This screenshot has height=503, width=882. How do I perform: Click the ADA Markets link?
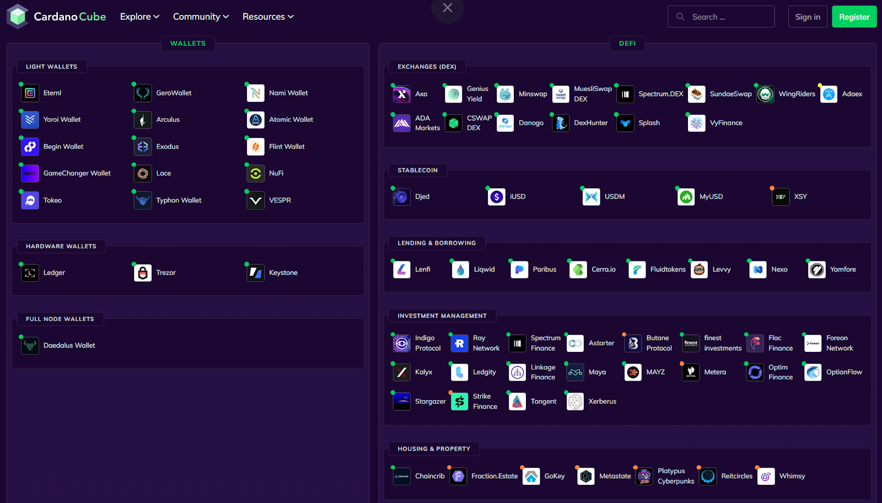click(x=427, y=124)
